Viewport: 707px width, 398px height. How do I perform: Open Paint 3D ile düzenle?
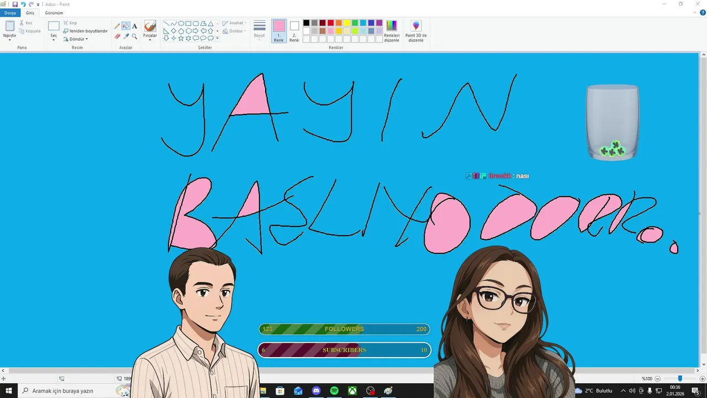point(416,32)
